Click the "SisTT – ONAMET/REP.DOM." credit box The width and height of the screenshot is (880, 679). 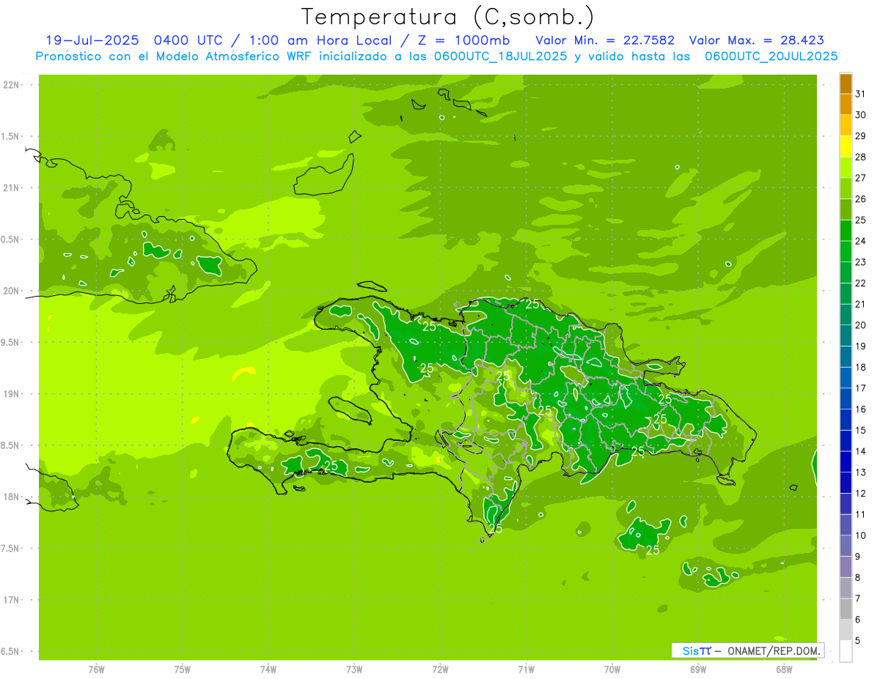[747, 650]
